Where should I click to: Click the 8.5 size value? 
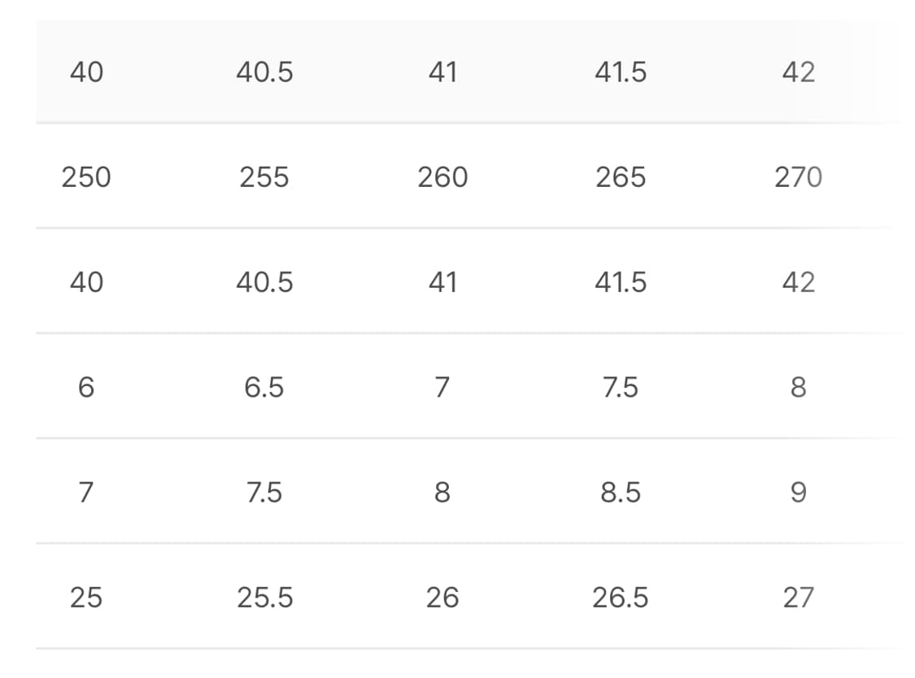[621, 492]
